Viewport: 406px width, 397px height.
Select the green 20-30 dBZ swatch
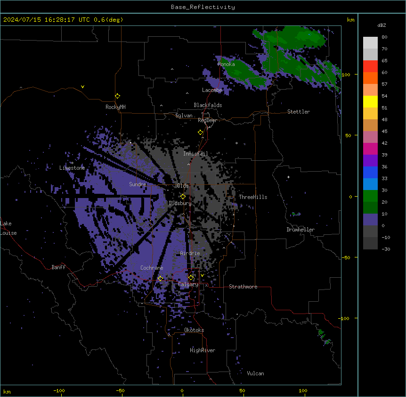pos(370,196)
